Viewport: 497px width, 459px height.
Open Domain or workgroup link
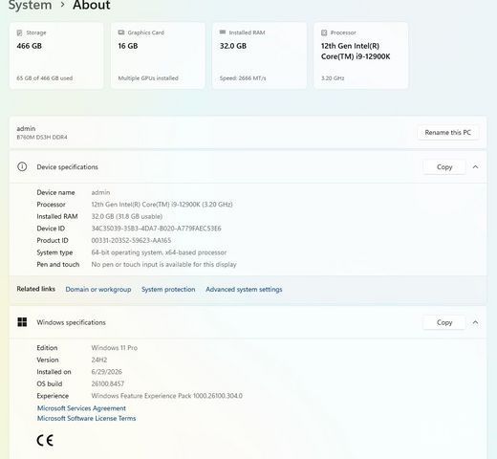click(98, 289)
